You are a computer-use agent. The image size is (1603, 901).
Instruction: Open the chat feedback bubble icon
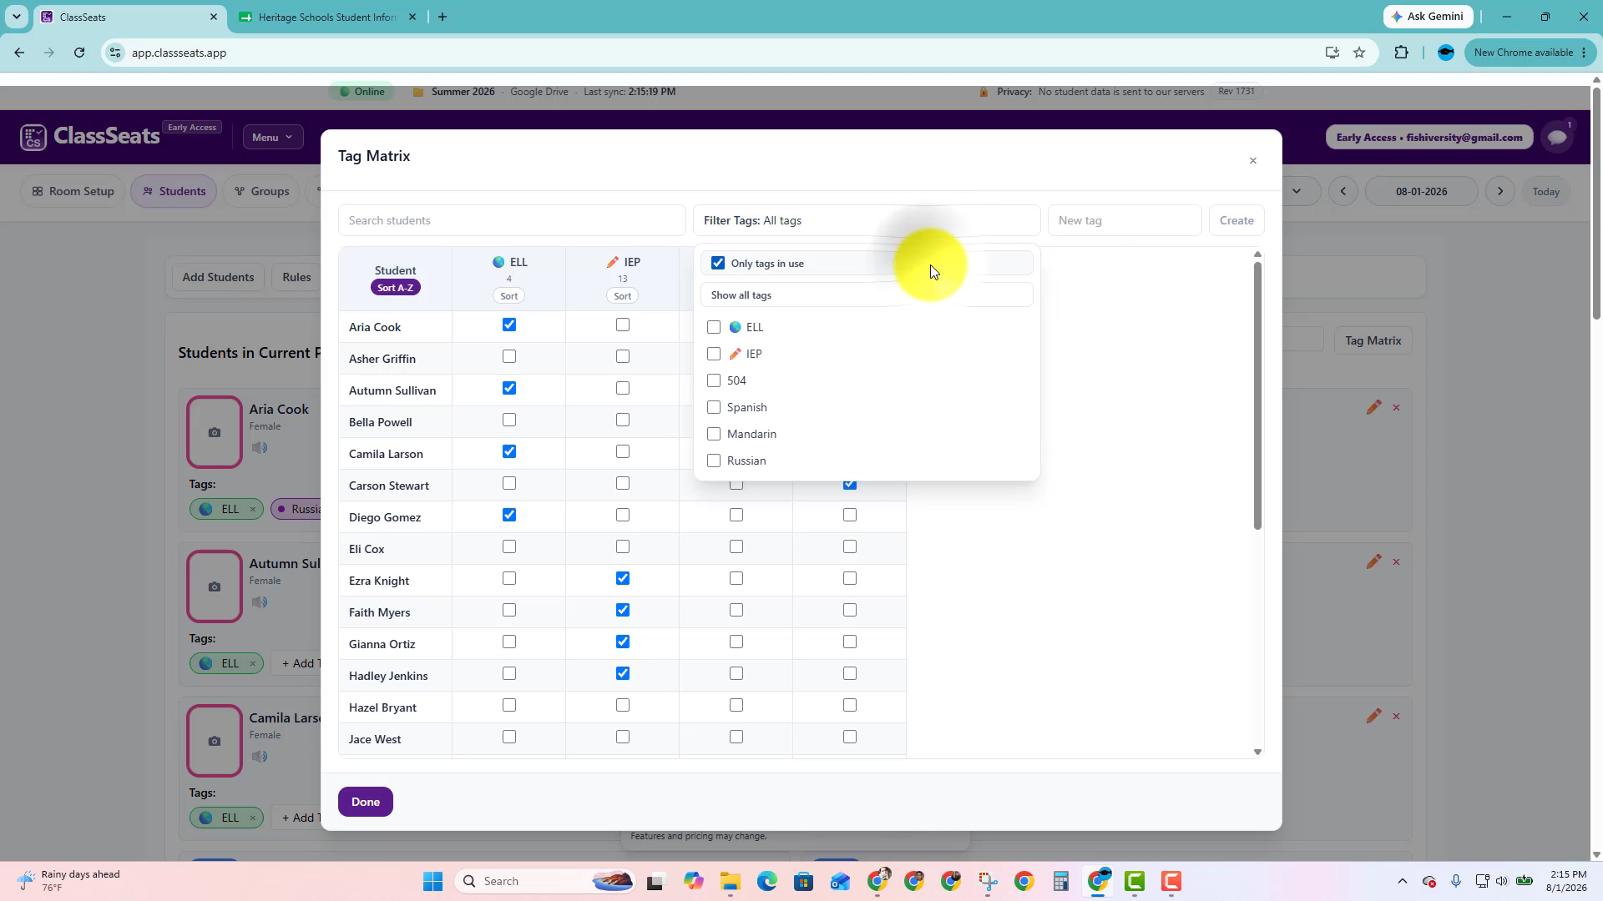[x=1557, y=138]
